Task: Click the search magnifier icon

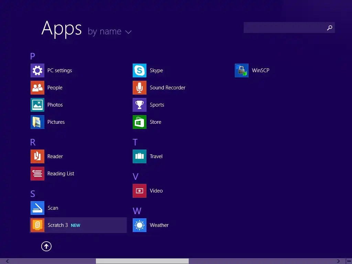Action: pyautogui.click(x=330, y=27)
